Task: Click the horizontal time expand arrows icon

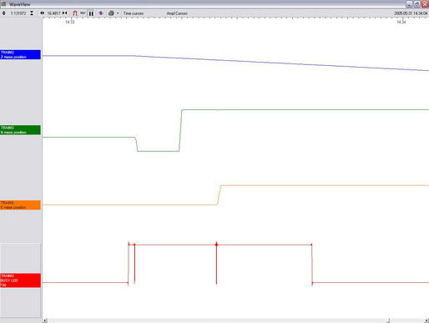Action: click(x=42, y=13)
